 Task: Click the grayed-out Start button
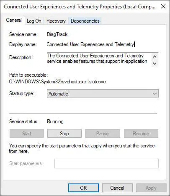[x=27, y=134]
